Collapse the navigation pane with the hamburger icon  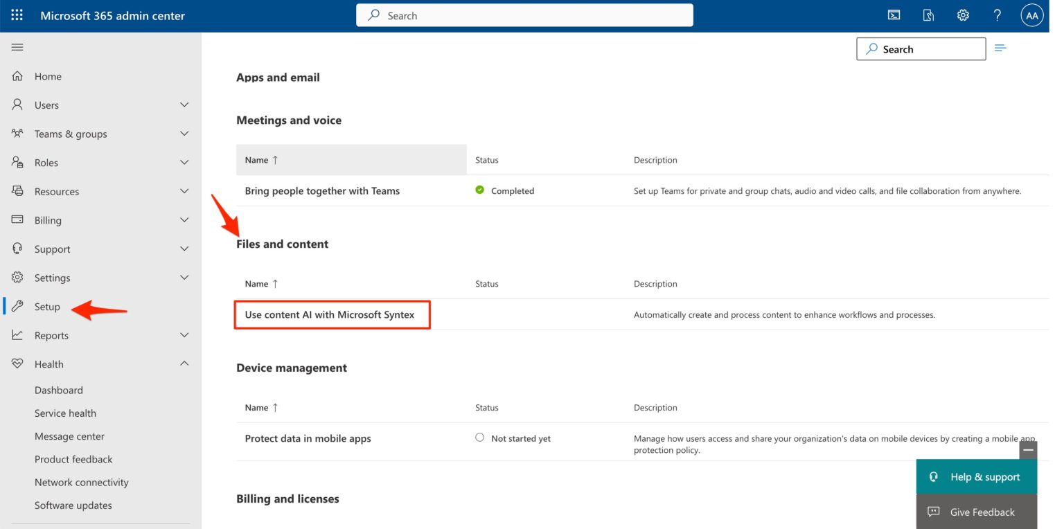[x=17, y=46]
